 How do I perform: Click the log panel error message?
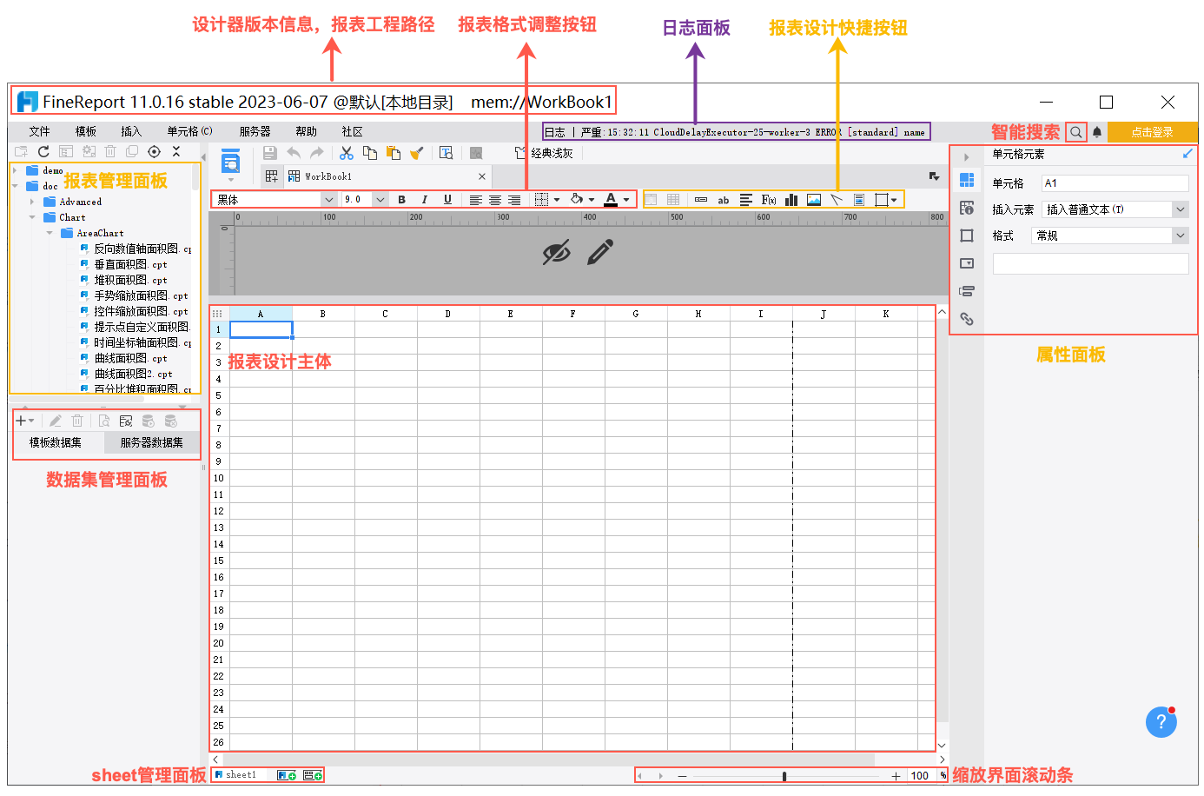tap(752, 132)
